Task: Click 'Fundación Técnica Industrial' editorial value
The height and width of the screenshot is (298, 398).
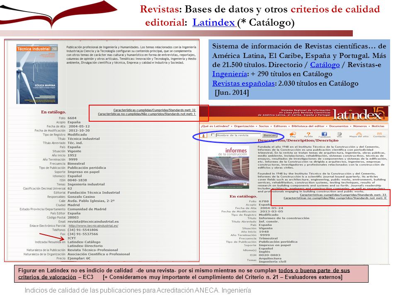Action: (x=94, y=192)
